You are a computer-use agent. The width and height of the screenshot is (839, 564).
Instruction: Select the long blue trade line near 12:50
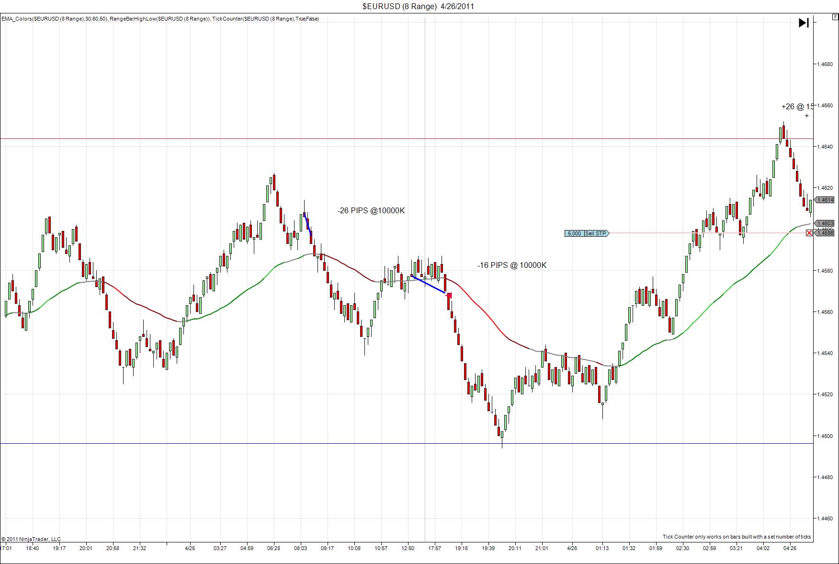[428, 284]
